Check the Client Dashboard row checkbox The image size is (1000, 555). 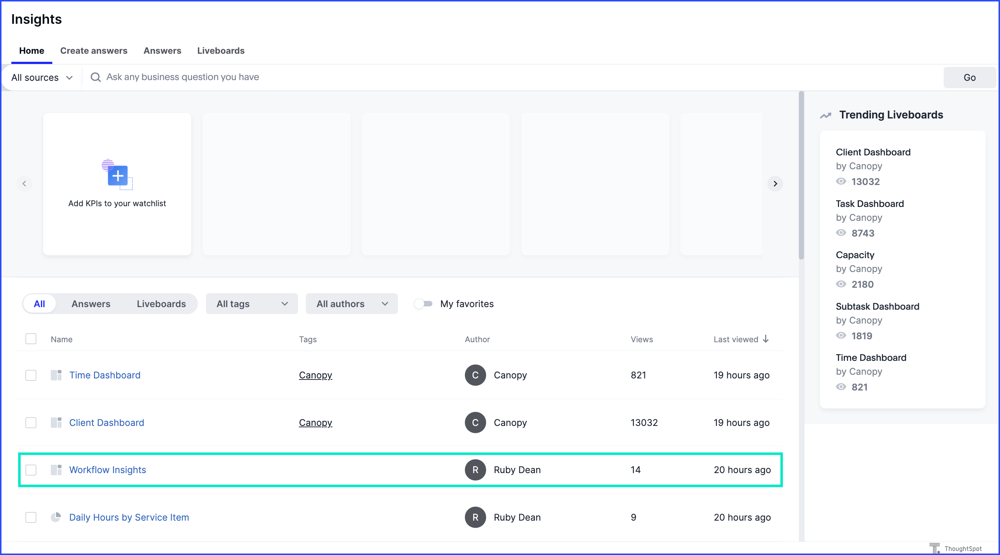pos(31,422)
